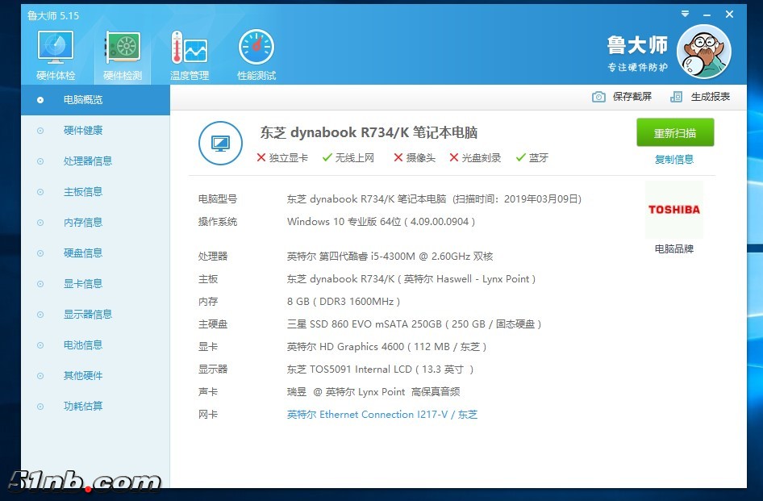
Task: Open the 英特尔 Ethernet Connection I217-V link
Action: 382,415
